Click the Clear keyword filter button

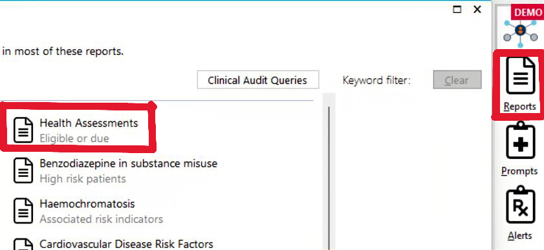[457, 80]
